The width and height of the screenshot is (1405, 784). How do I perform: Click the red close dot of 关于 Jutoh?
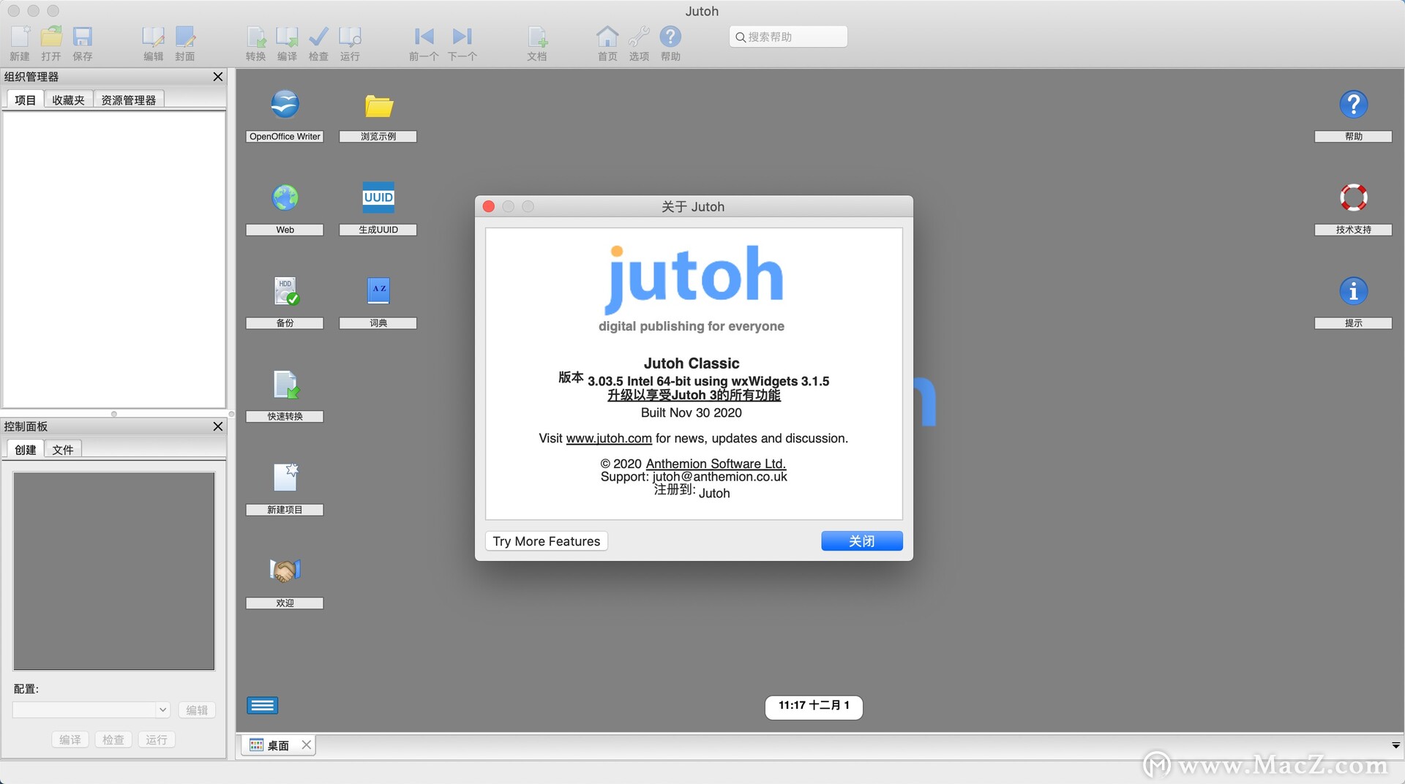click(x=489, y=207)
